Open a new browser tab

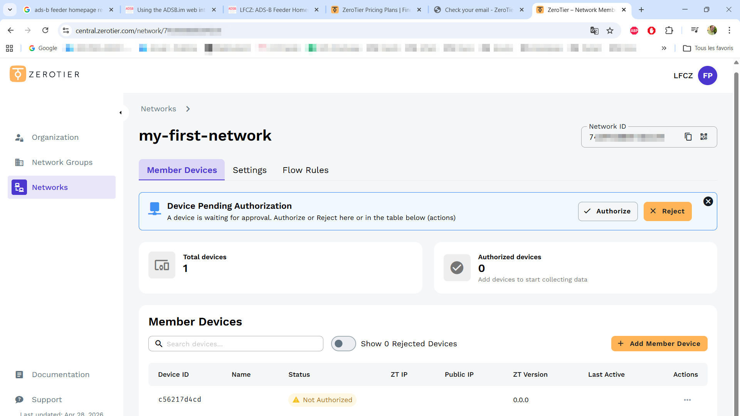641,10
